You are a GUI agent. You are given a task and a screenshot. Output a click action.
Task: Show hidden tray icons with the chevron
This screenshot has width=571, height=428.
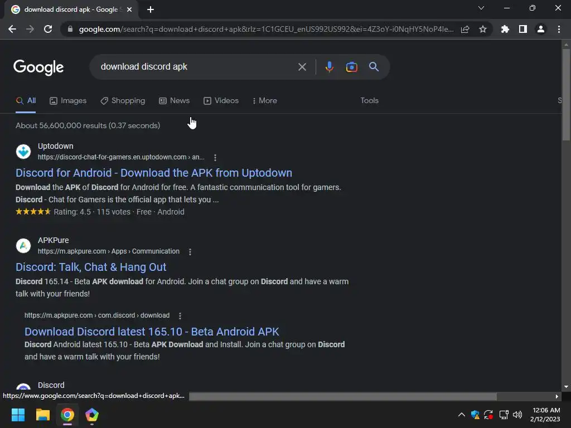point(461,415)
